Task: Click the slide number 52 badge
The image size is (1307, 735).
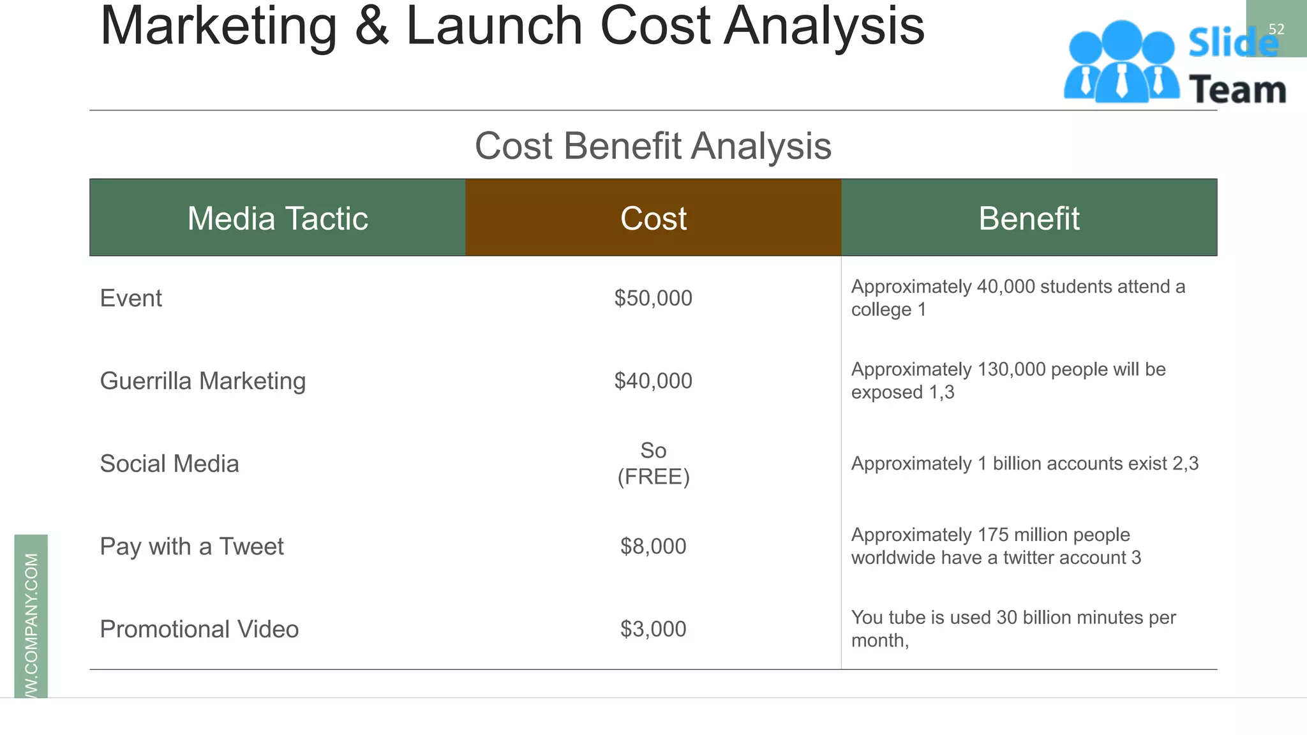Action: [x=1276, y=29]
